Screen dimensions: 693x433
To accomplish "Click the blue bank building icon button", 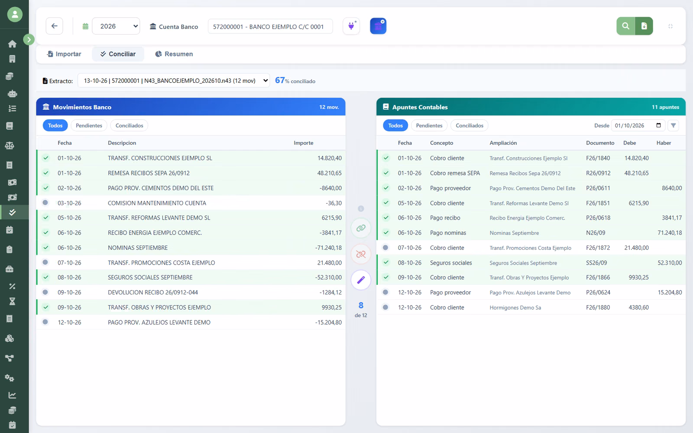I will 378,26.
